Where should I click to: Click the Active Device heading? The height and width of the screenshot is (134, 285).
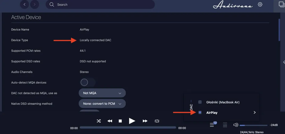tap(26, 17)
